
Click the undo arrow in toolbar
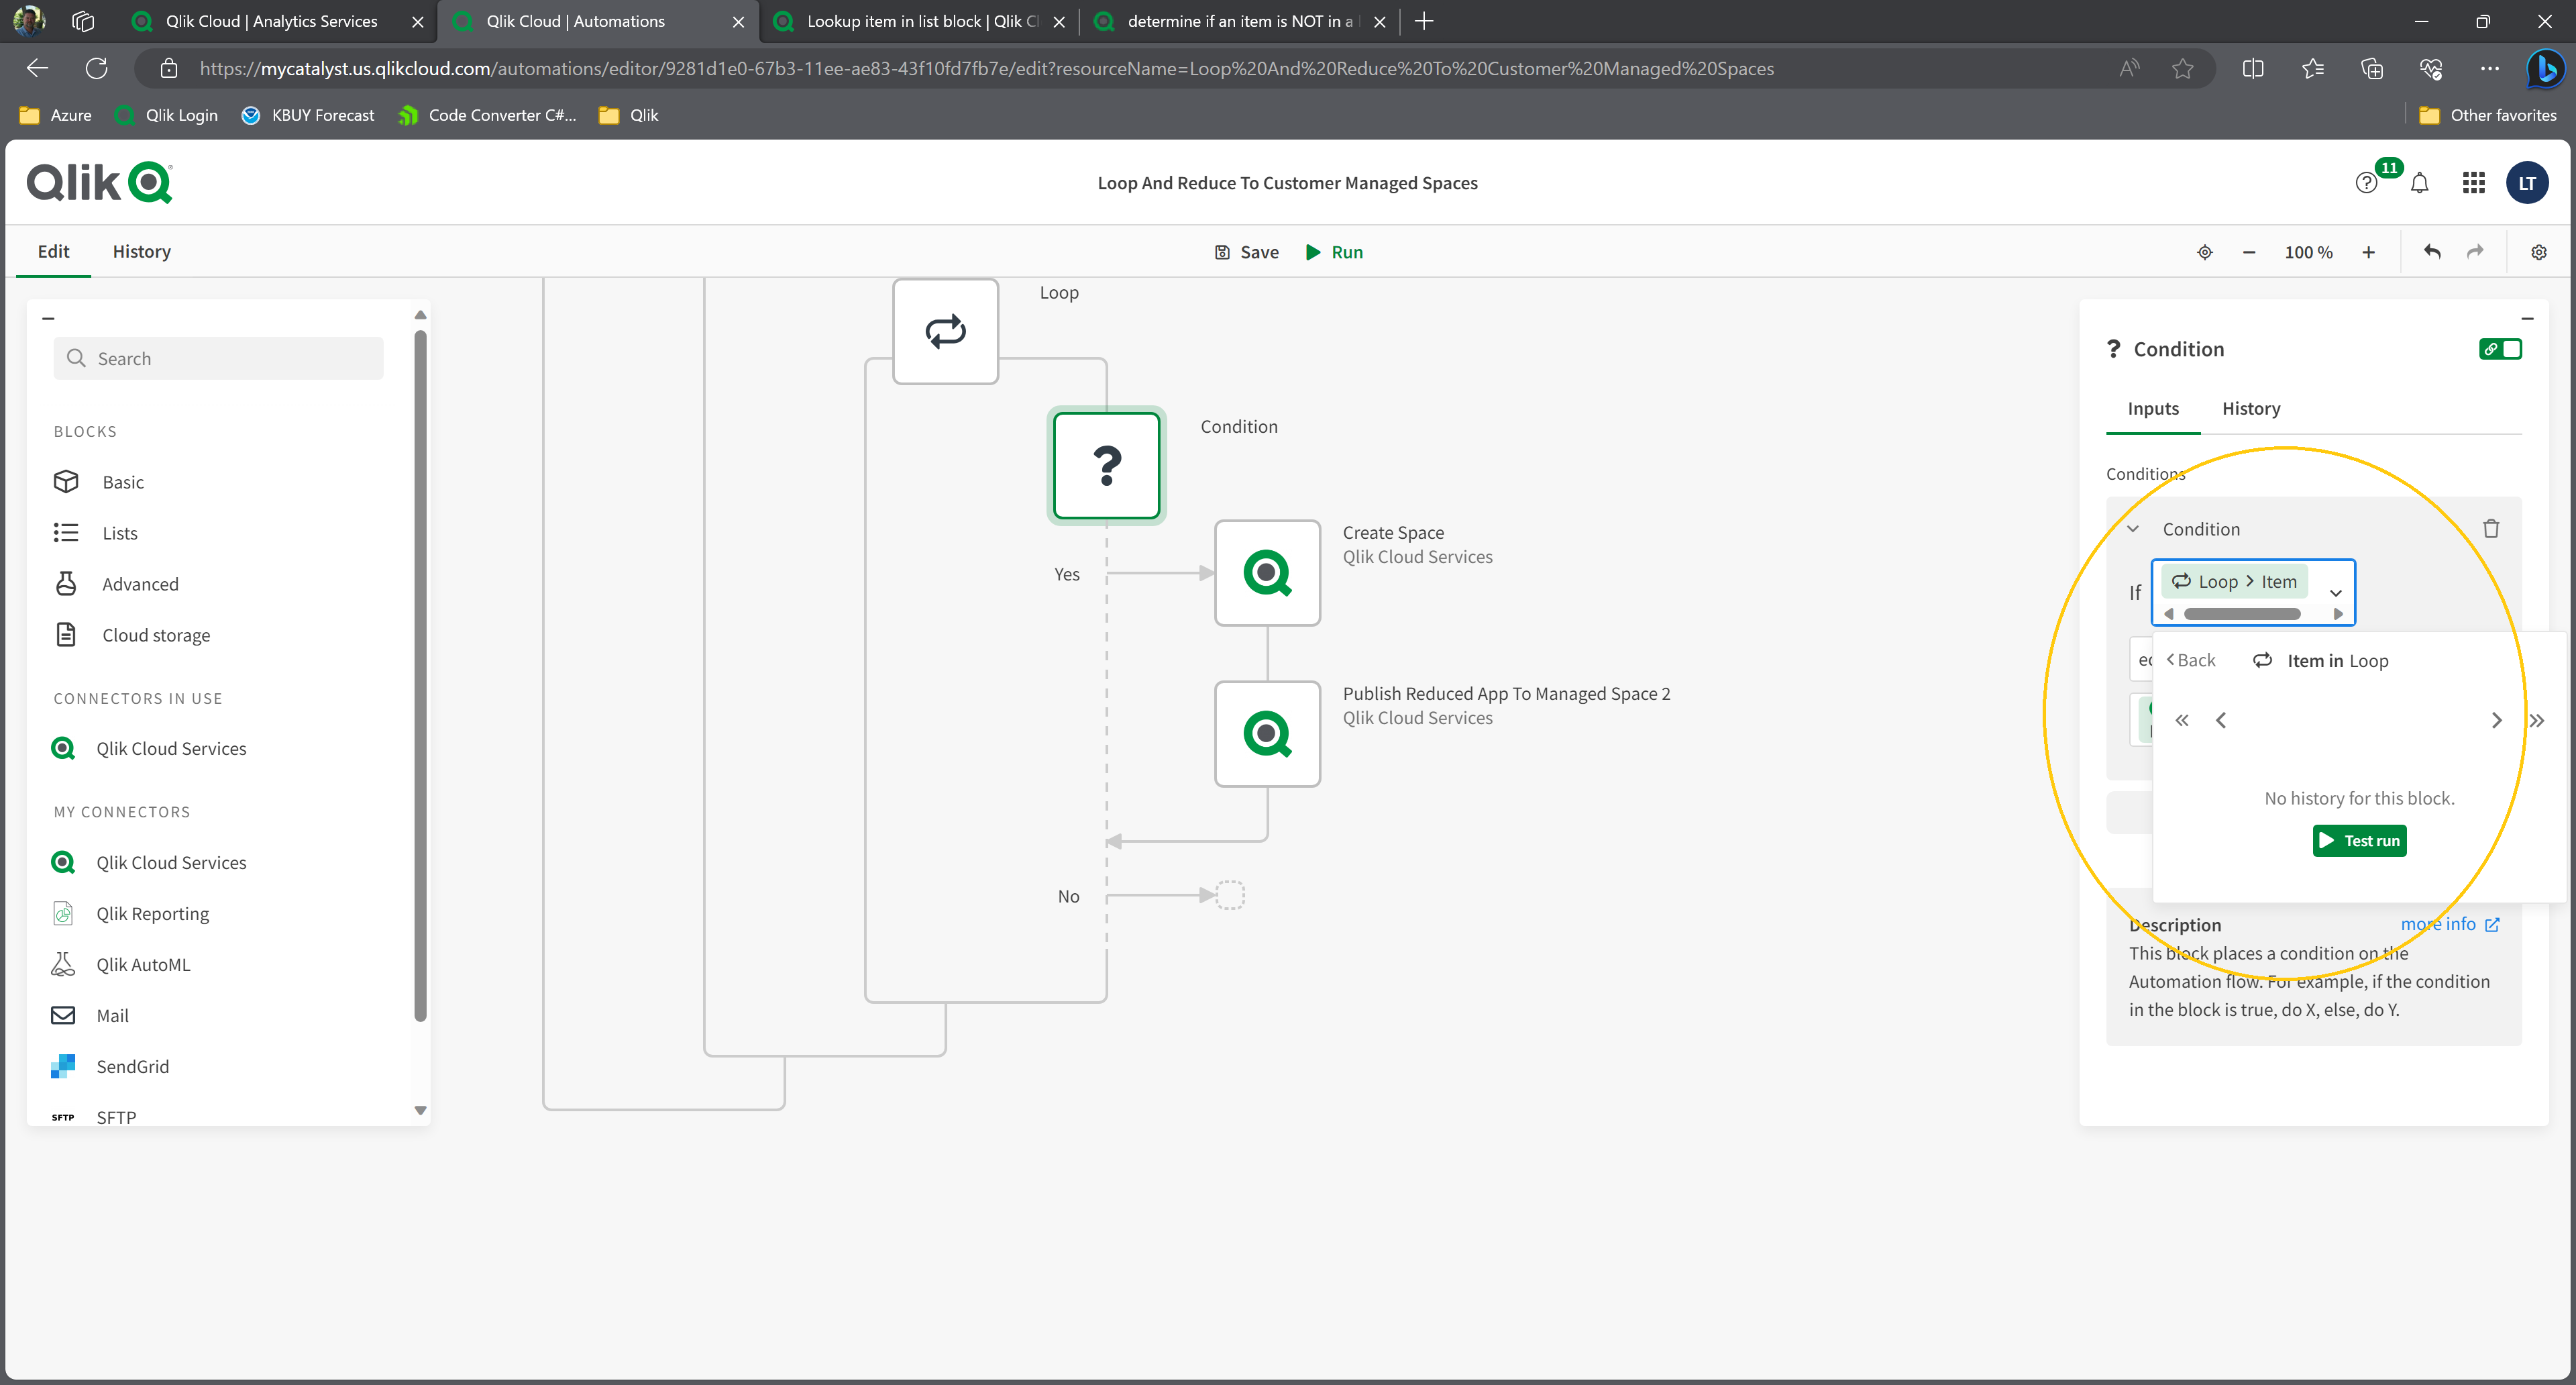(x=2432, y=252)
